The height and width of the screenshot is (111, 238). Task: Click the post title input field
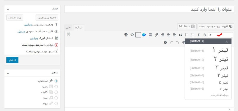coord(149,9)
